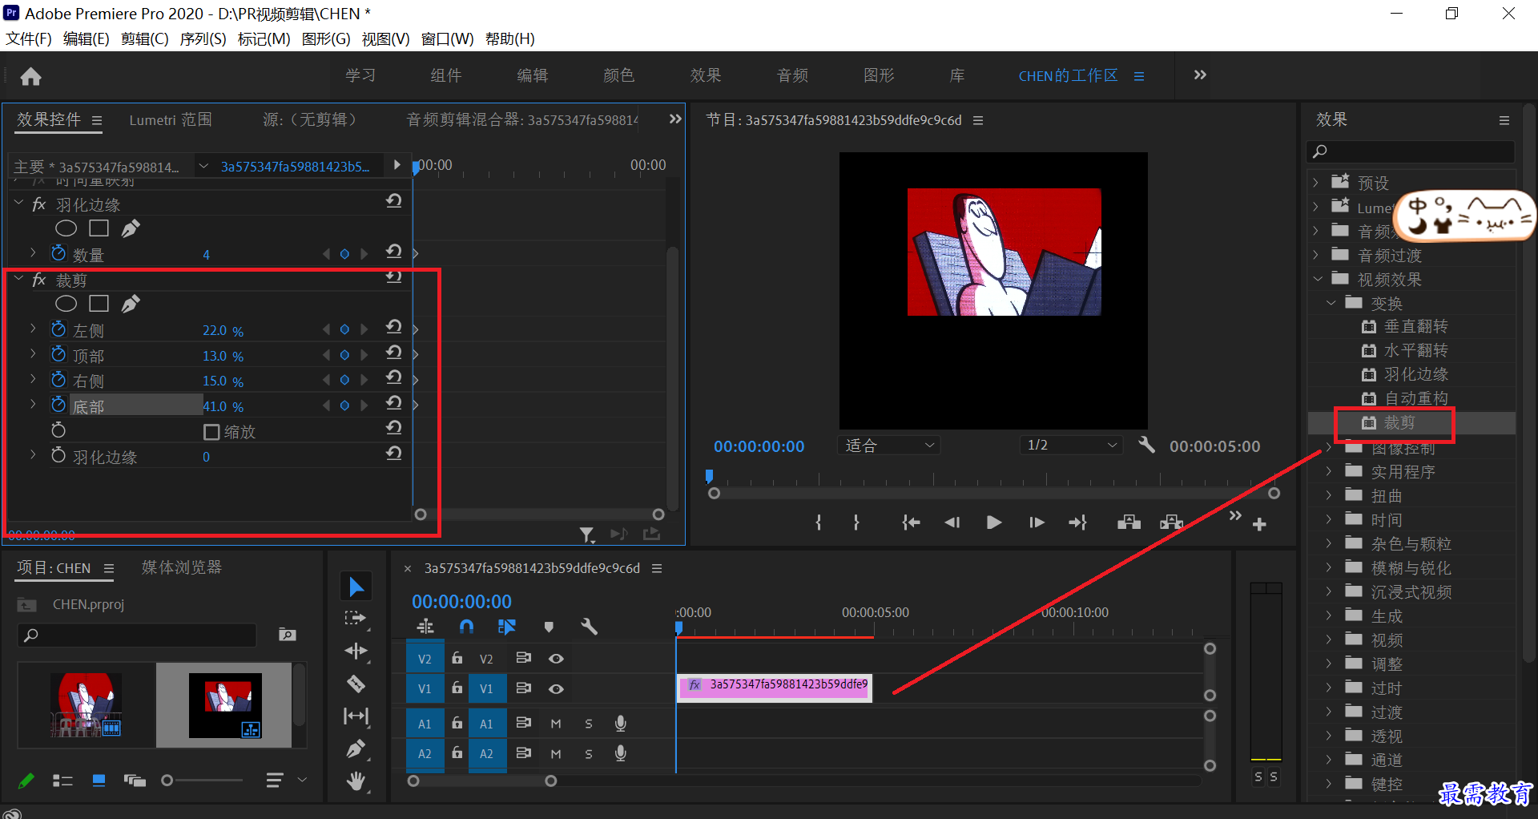The height and width of the screenshot is (819, 1538).
Task: Expand the 左侧 parameter row
Action: [33, 329]
